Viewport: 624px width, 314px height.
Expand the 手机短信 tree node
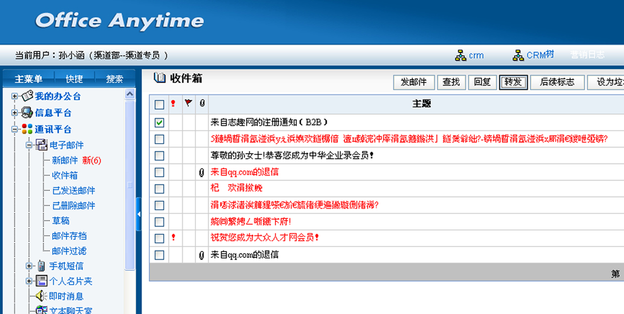click(29, 266)
